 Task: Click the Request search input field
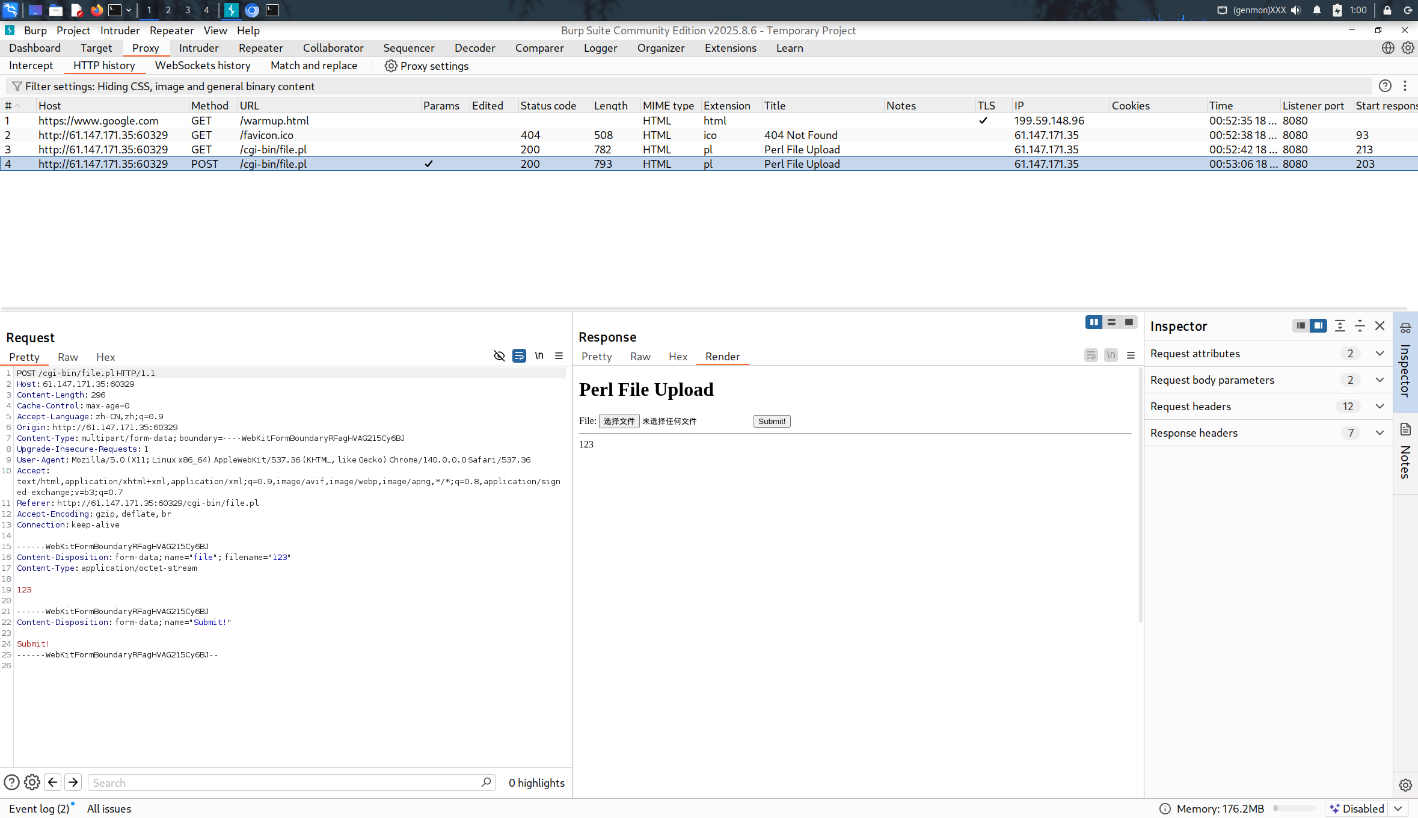[283, 782]
